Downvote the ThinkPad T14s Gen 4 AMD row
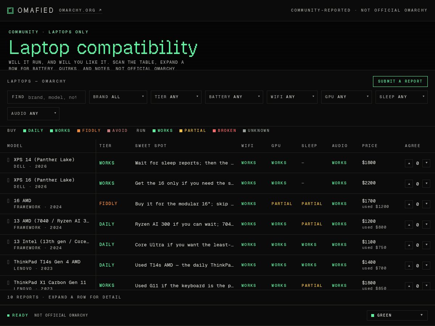This screenshot has width=435, height=326. [x=426, y=266]
